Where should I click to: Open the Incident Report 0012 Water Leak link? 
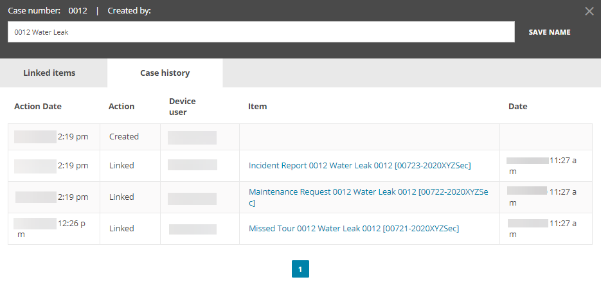click(x=359, y=165)
